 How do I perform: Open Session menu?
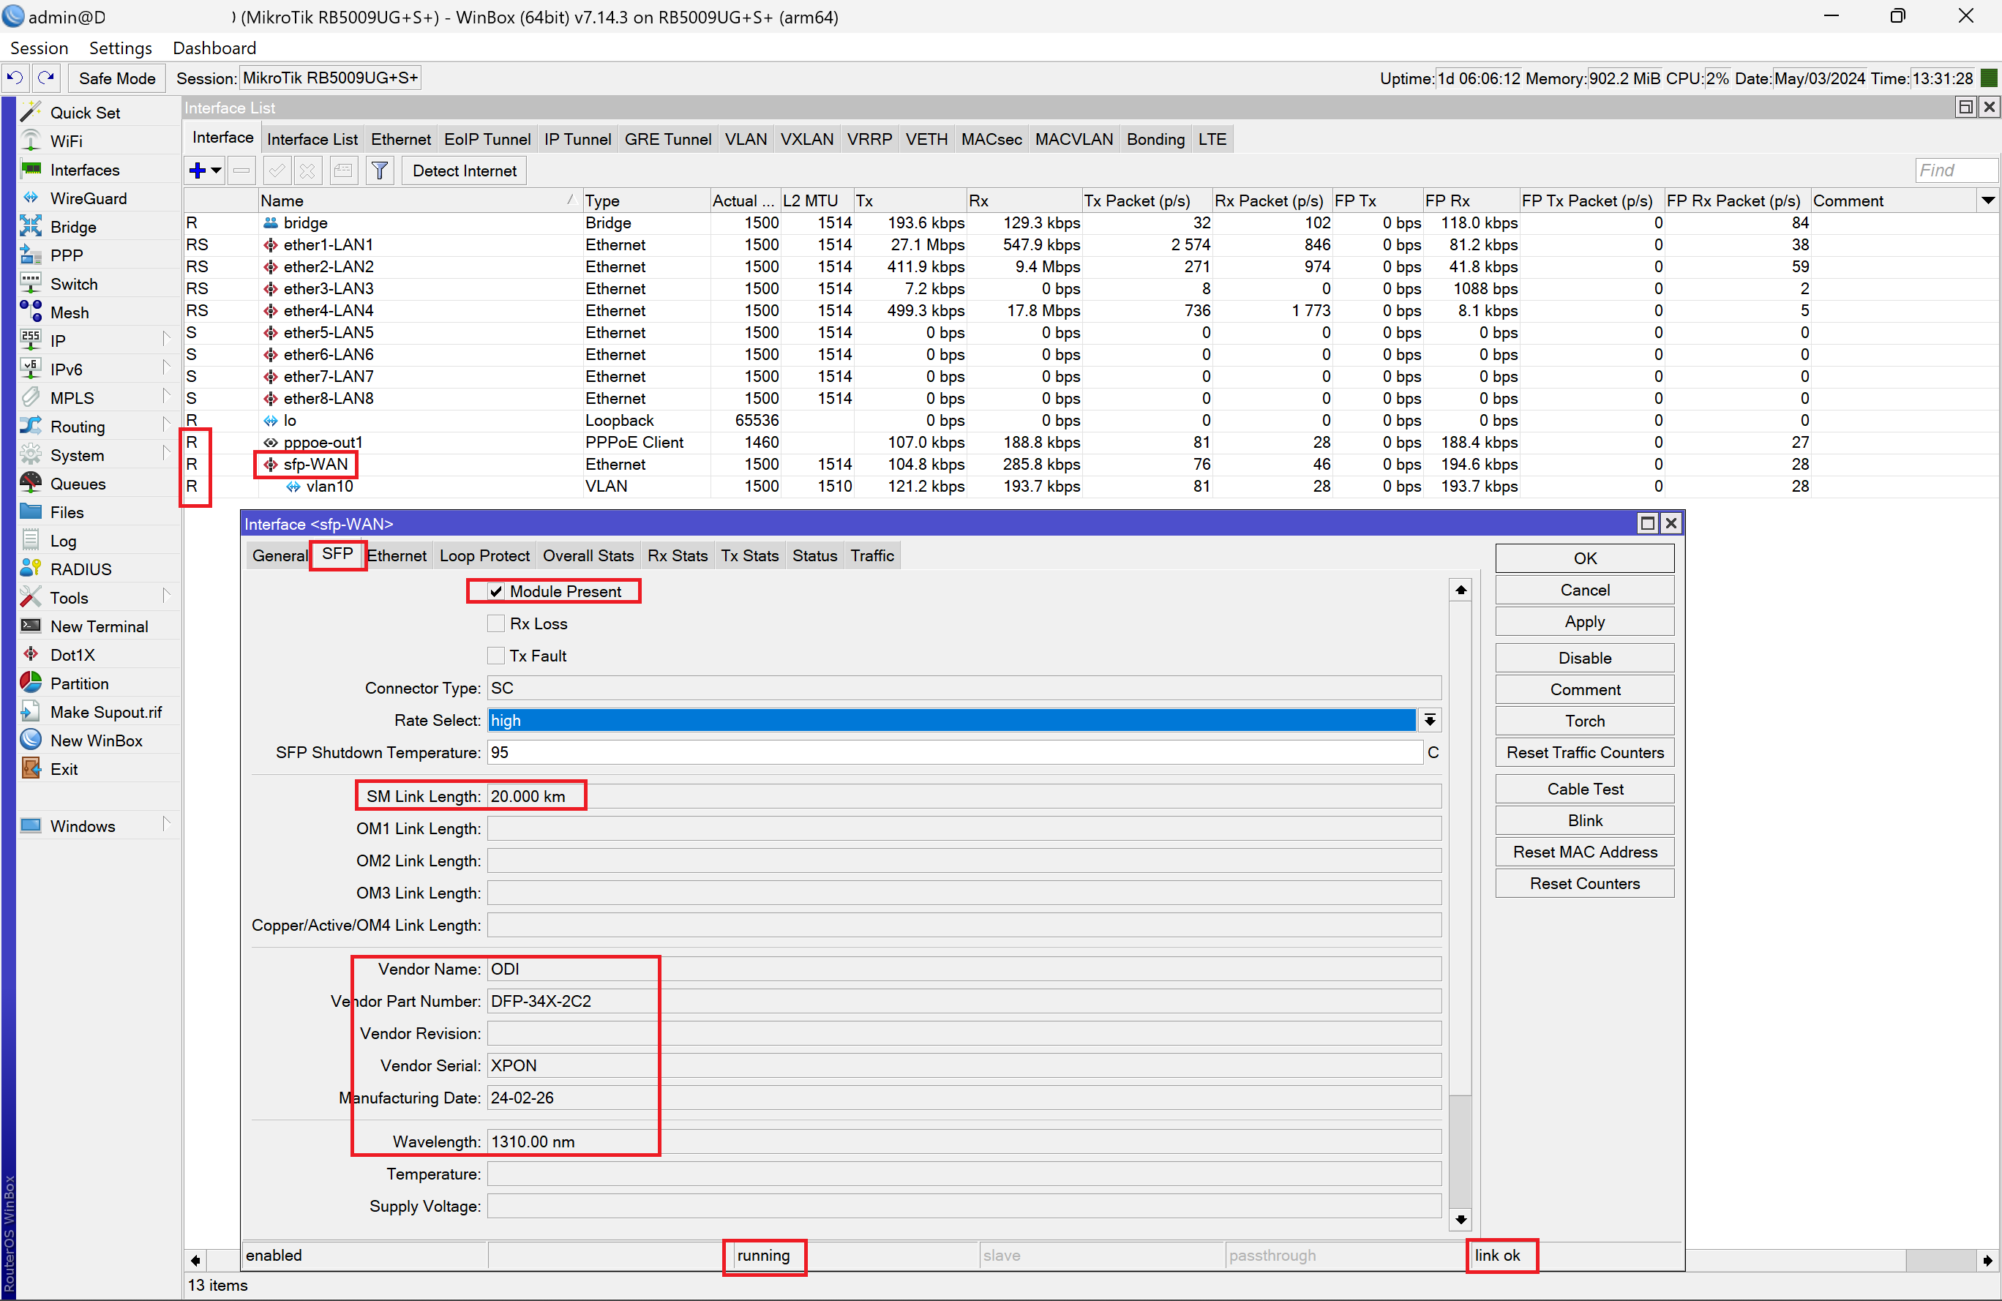[39, 48]
